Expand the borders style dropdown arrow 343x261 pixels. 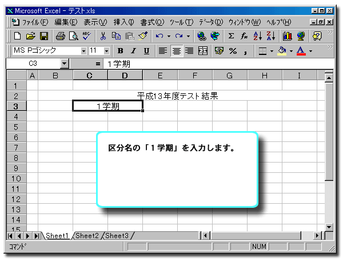pos(272,51)
